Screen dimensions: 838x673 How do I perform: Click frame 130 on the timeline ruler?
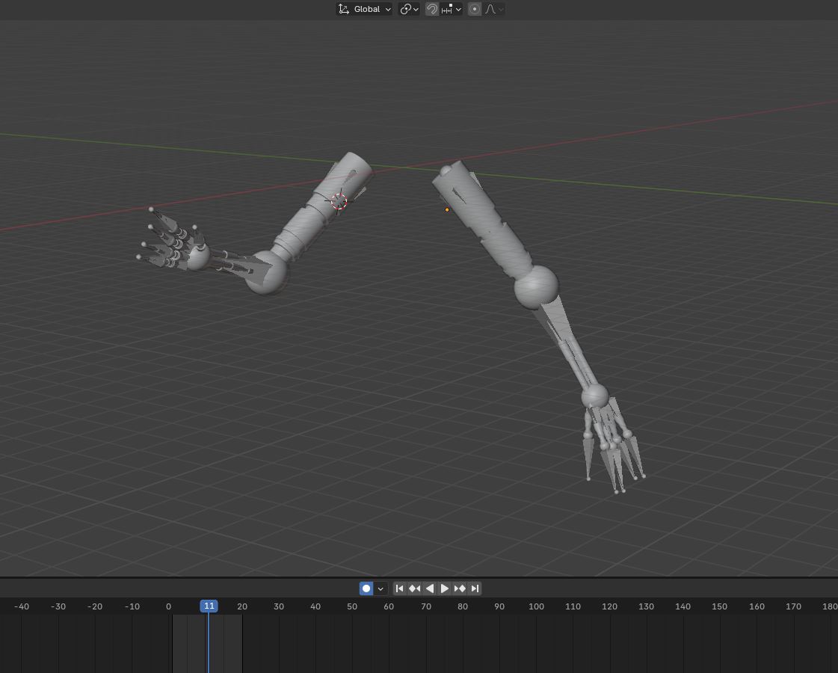(x=646, y=606)
